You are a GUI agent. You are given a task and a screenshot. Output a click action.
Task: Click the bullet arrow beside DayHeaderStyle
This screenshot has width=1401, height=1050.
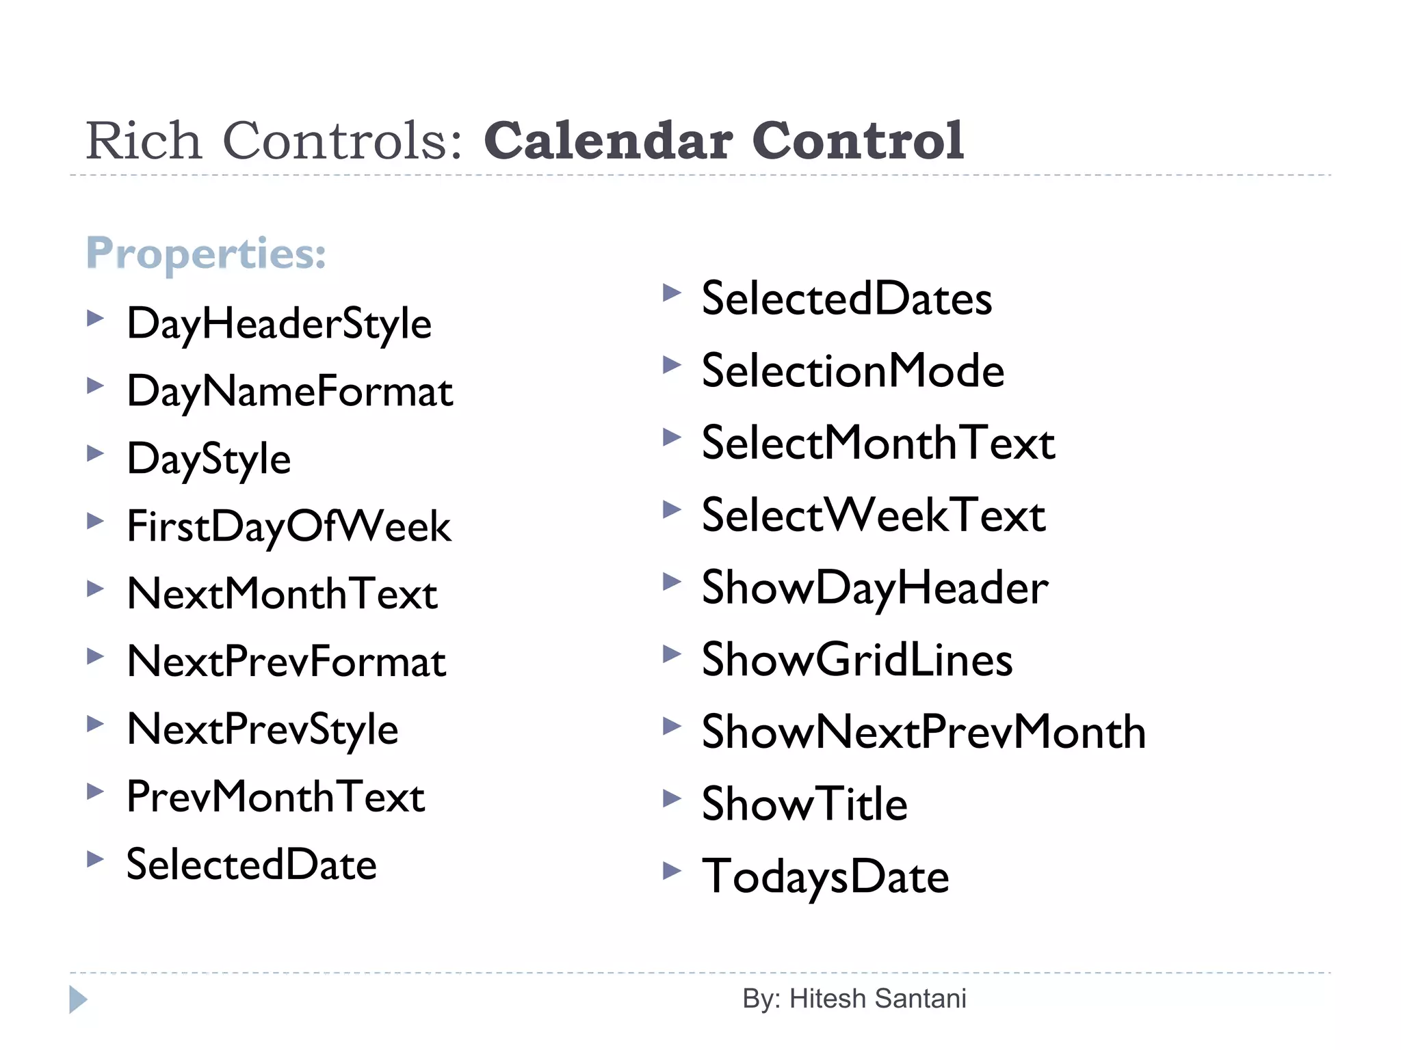click(x=96, y=318)
